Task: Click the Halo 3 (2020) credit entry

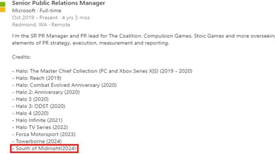Action: pos(30,99)
